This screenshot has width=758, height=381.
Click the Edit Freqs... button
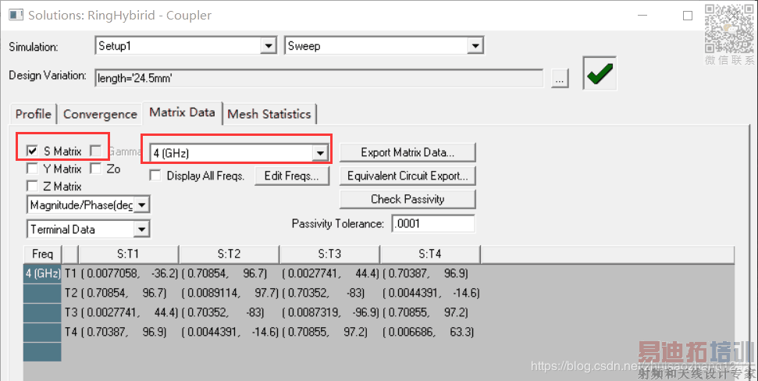[x=291, y=176]
